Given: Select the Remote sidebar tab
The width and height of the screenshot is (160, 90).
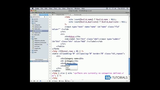Looking at the screenshot, I should tap(44, 15).
